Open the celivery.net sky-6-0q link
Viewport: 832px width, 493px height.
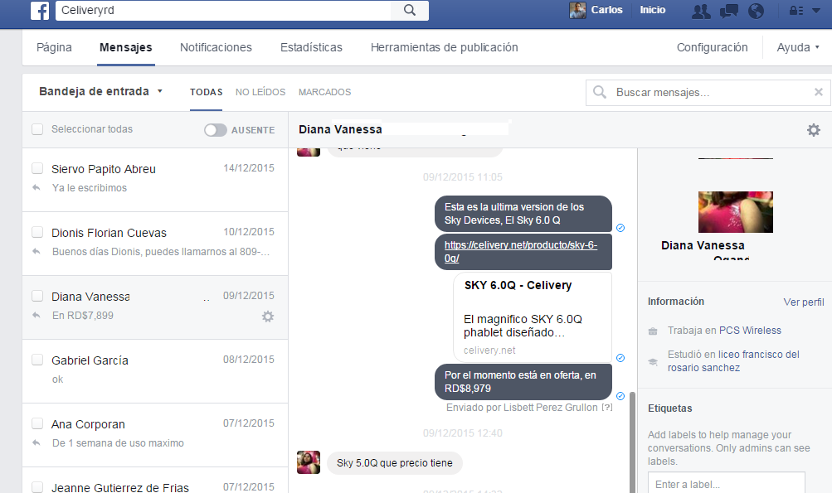tap(521, 252)
